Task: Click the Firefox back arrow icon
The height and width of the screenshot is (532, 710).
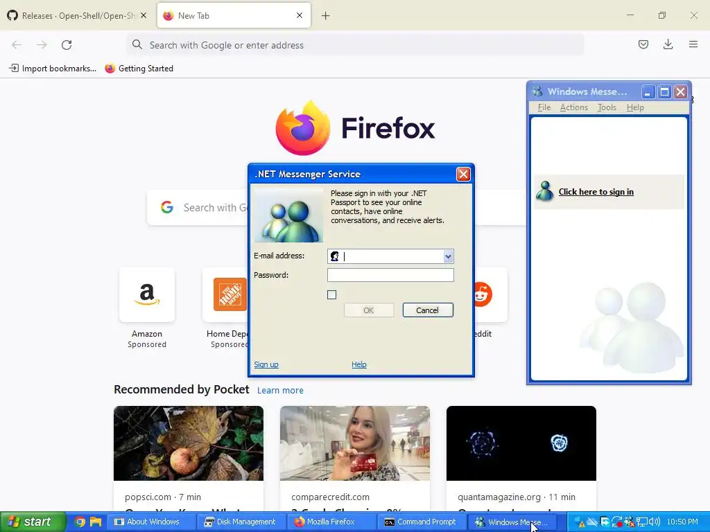Action: (x=17, y=45)
